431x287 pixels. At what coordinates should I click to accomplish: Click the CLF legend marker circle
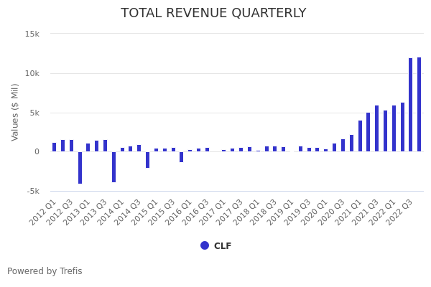tap(205, 245)
